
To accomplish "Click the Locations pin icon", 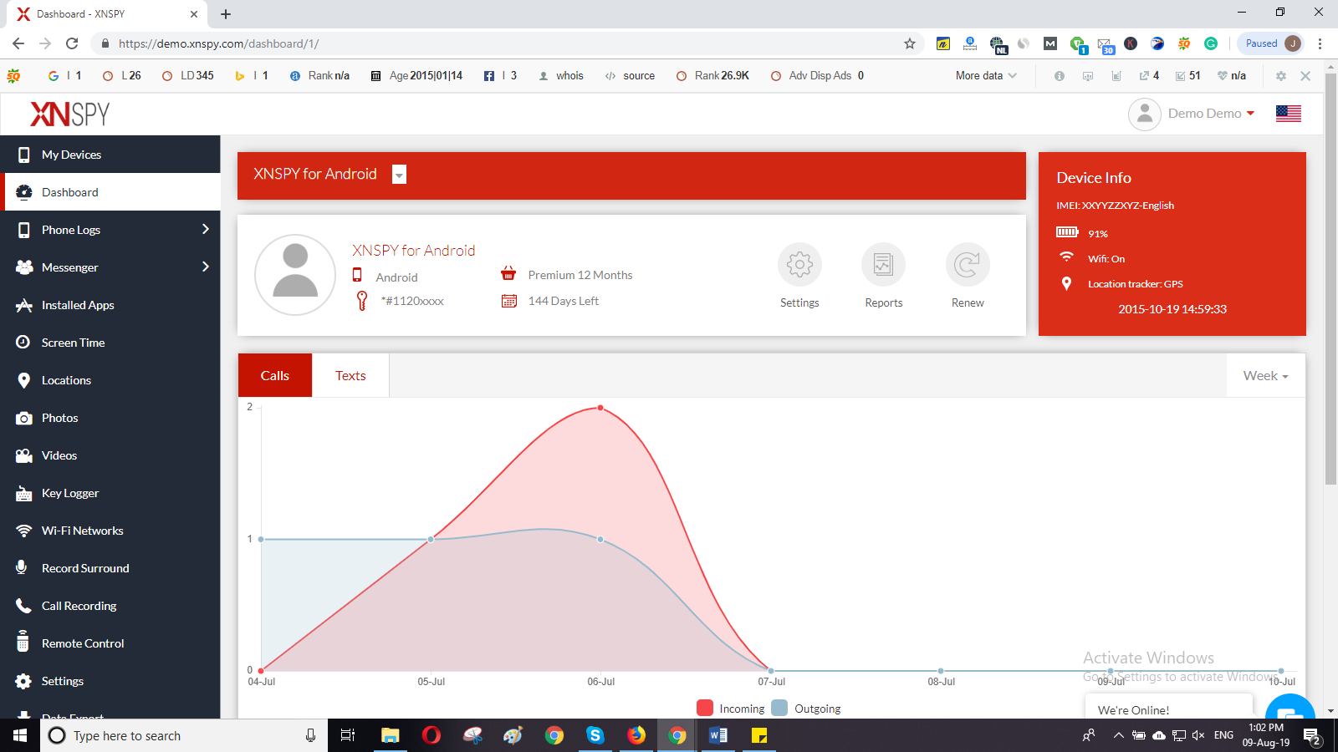I will point(23,380).
